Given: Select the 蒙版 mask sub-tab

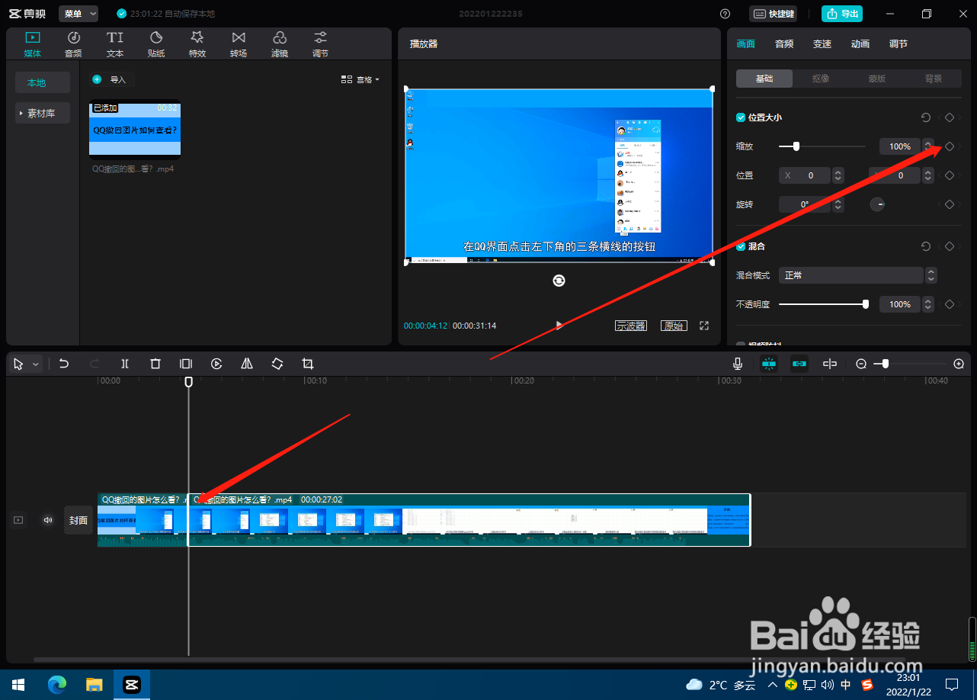Looking at the screenshot, I should 877,79.
